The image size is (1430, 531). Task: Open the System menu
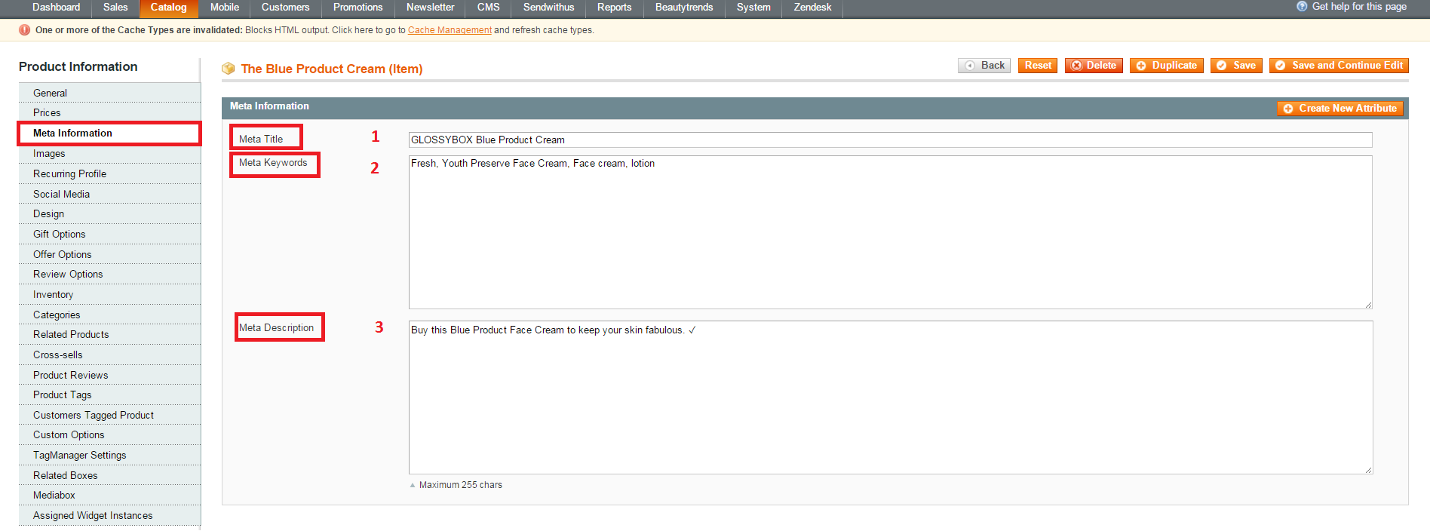pyautogui.click(x=753, y=8)
